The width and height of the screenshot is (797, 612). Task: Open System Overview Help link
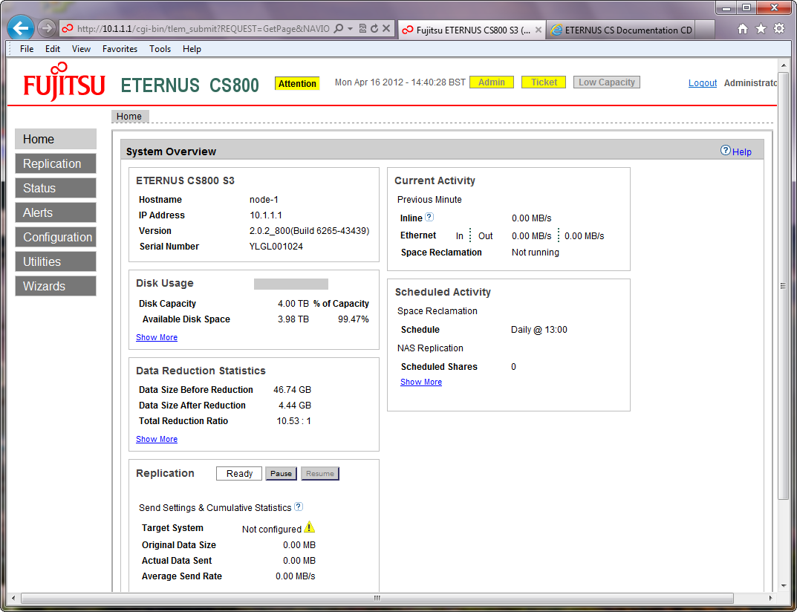[x=741, y=152]
